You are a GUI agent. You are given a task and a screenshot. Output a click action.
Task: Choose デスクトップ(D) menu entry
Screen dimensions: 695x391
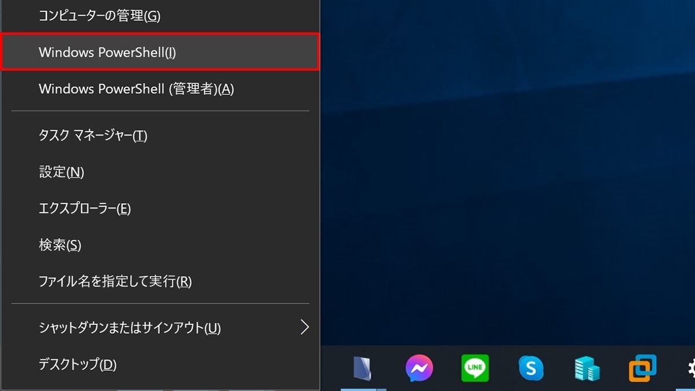coord(160,364)
